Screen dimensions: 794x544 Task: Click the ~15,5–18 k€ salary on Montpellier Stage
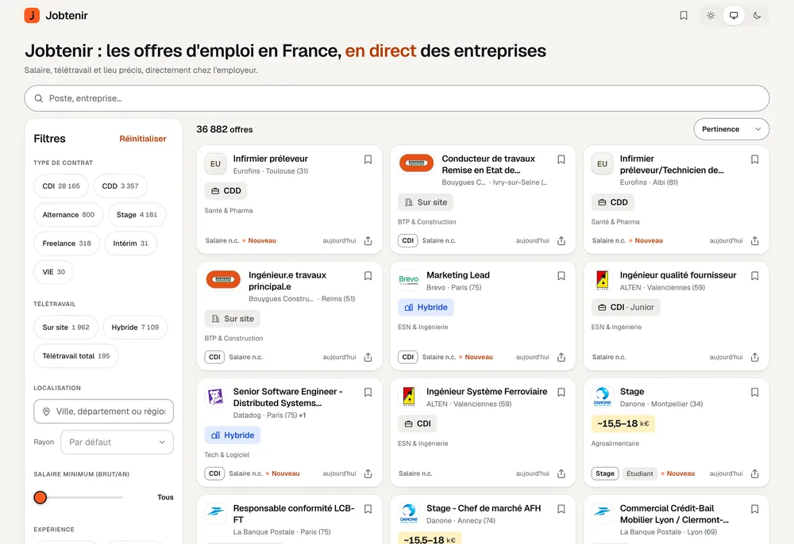click(x=622, y=423)
